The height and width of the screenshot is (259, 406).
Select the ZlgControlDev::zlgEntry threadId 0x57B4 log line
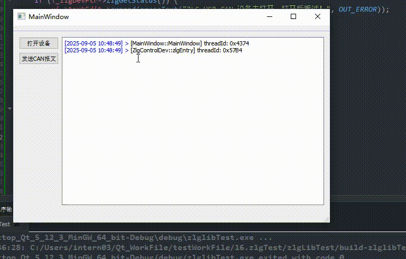click(x=153, y=50)
